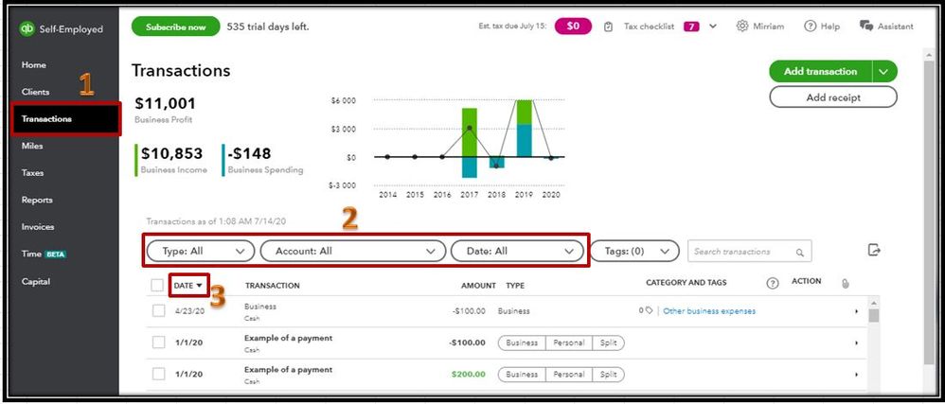Image resolution: width=945 pixels, height=404 pixels.
Task: Open the Help question mark icon
Action: click(810, 26)
